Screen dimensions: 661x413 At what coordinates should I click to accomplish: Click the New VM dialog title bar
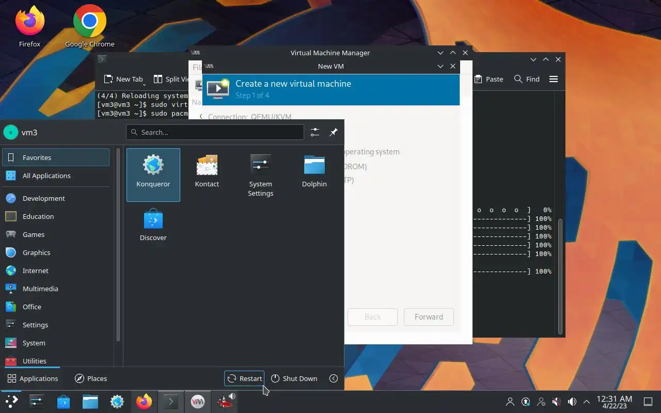tap(331, 66)
